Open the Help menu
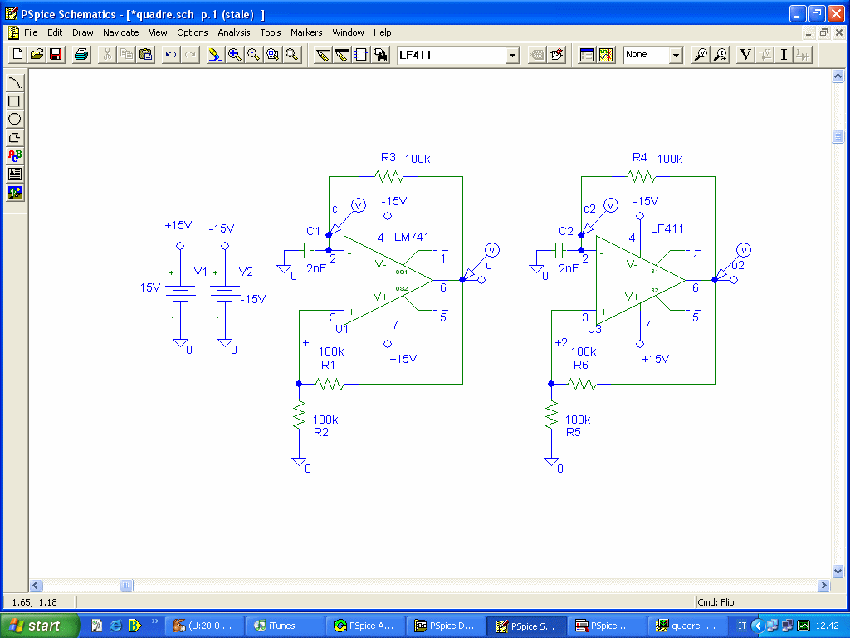 [382, 32]
